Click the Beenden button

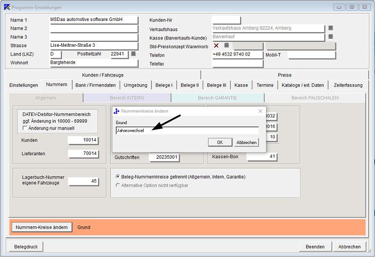[315, 247]
